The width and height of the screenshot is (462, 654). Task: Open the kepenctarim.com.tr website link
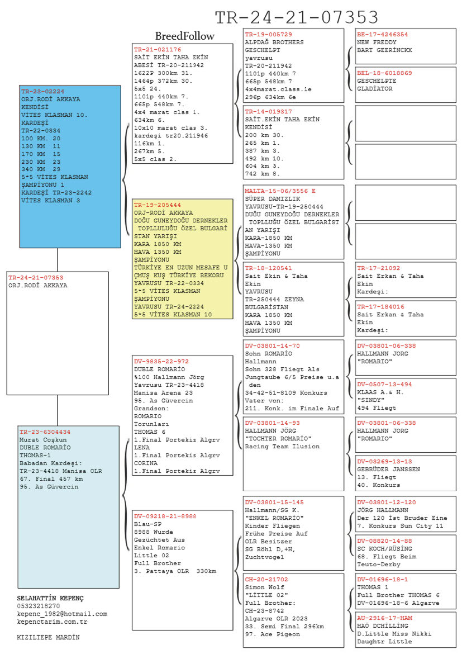coord(52,622)
